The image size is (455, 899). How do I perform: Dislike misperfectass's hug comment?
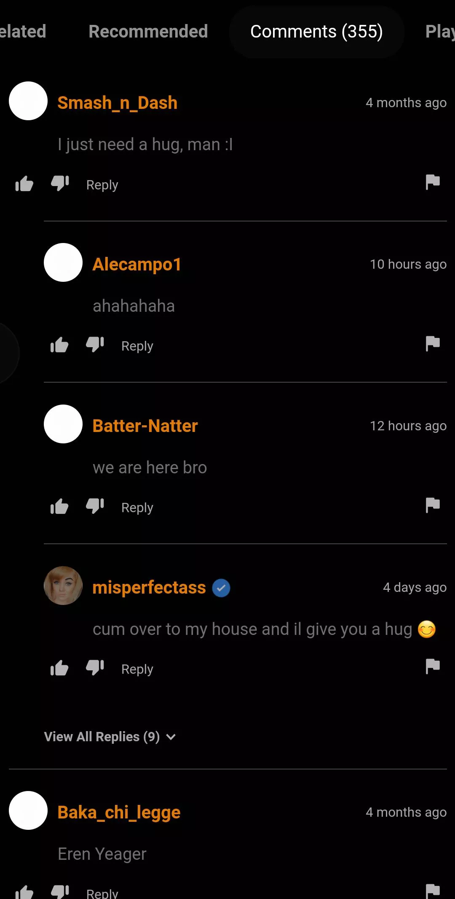(x=95, y=668)
